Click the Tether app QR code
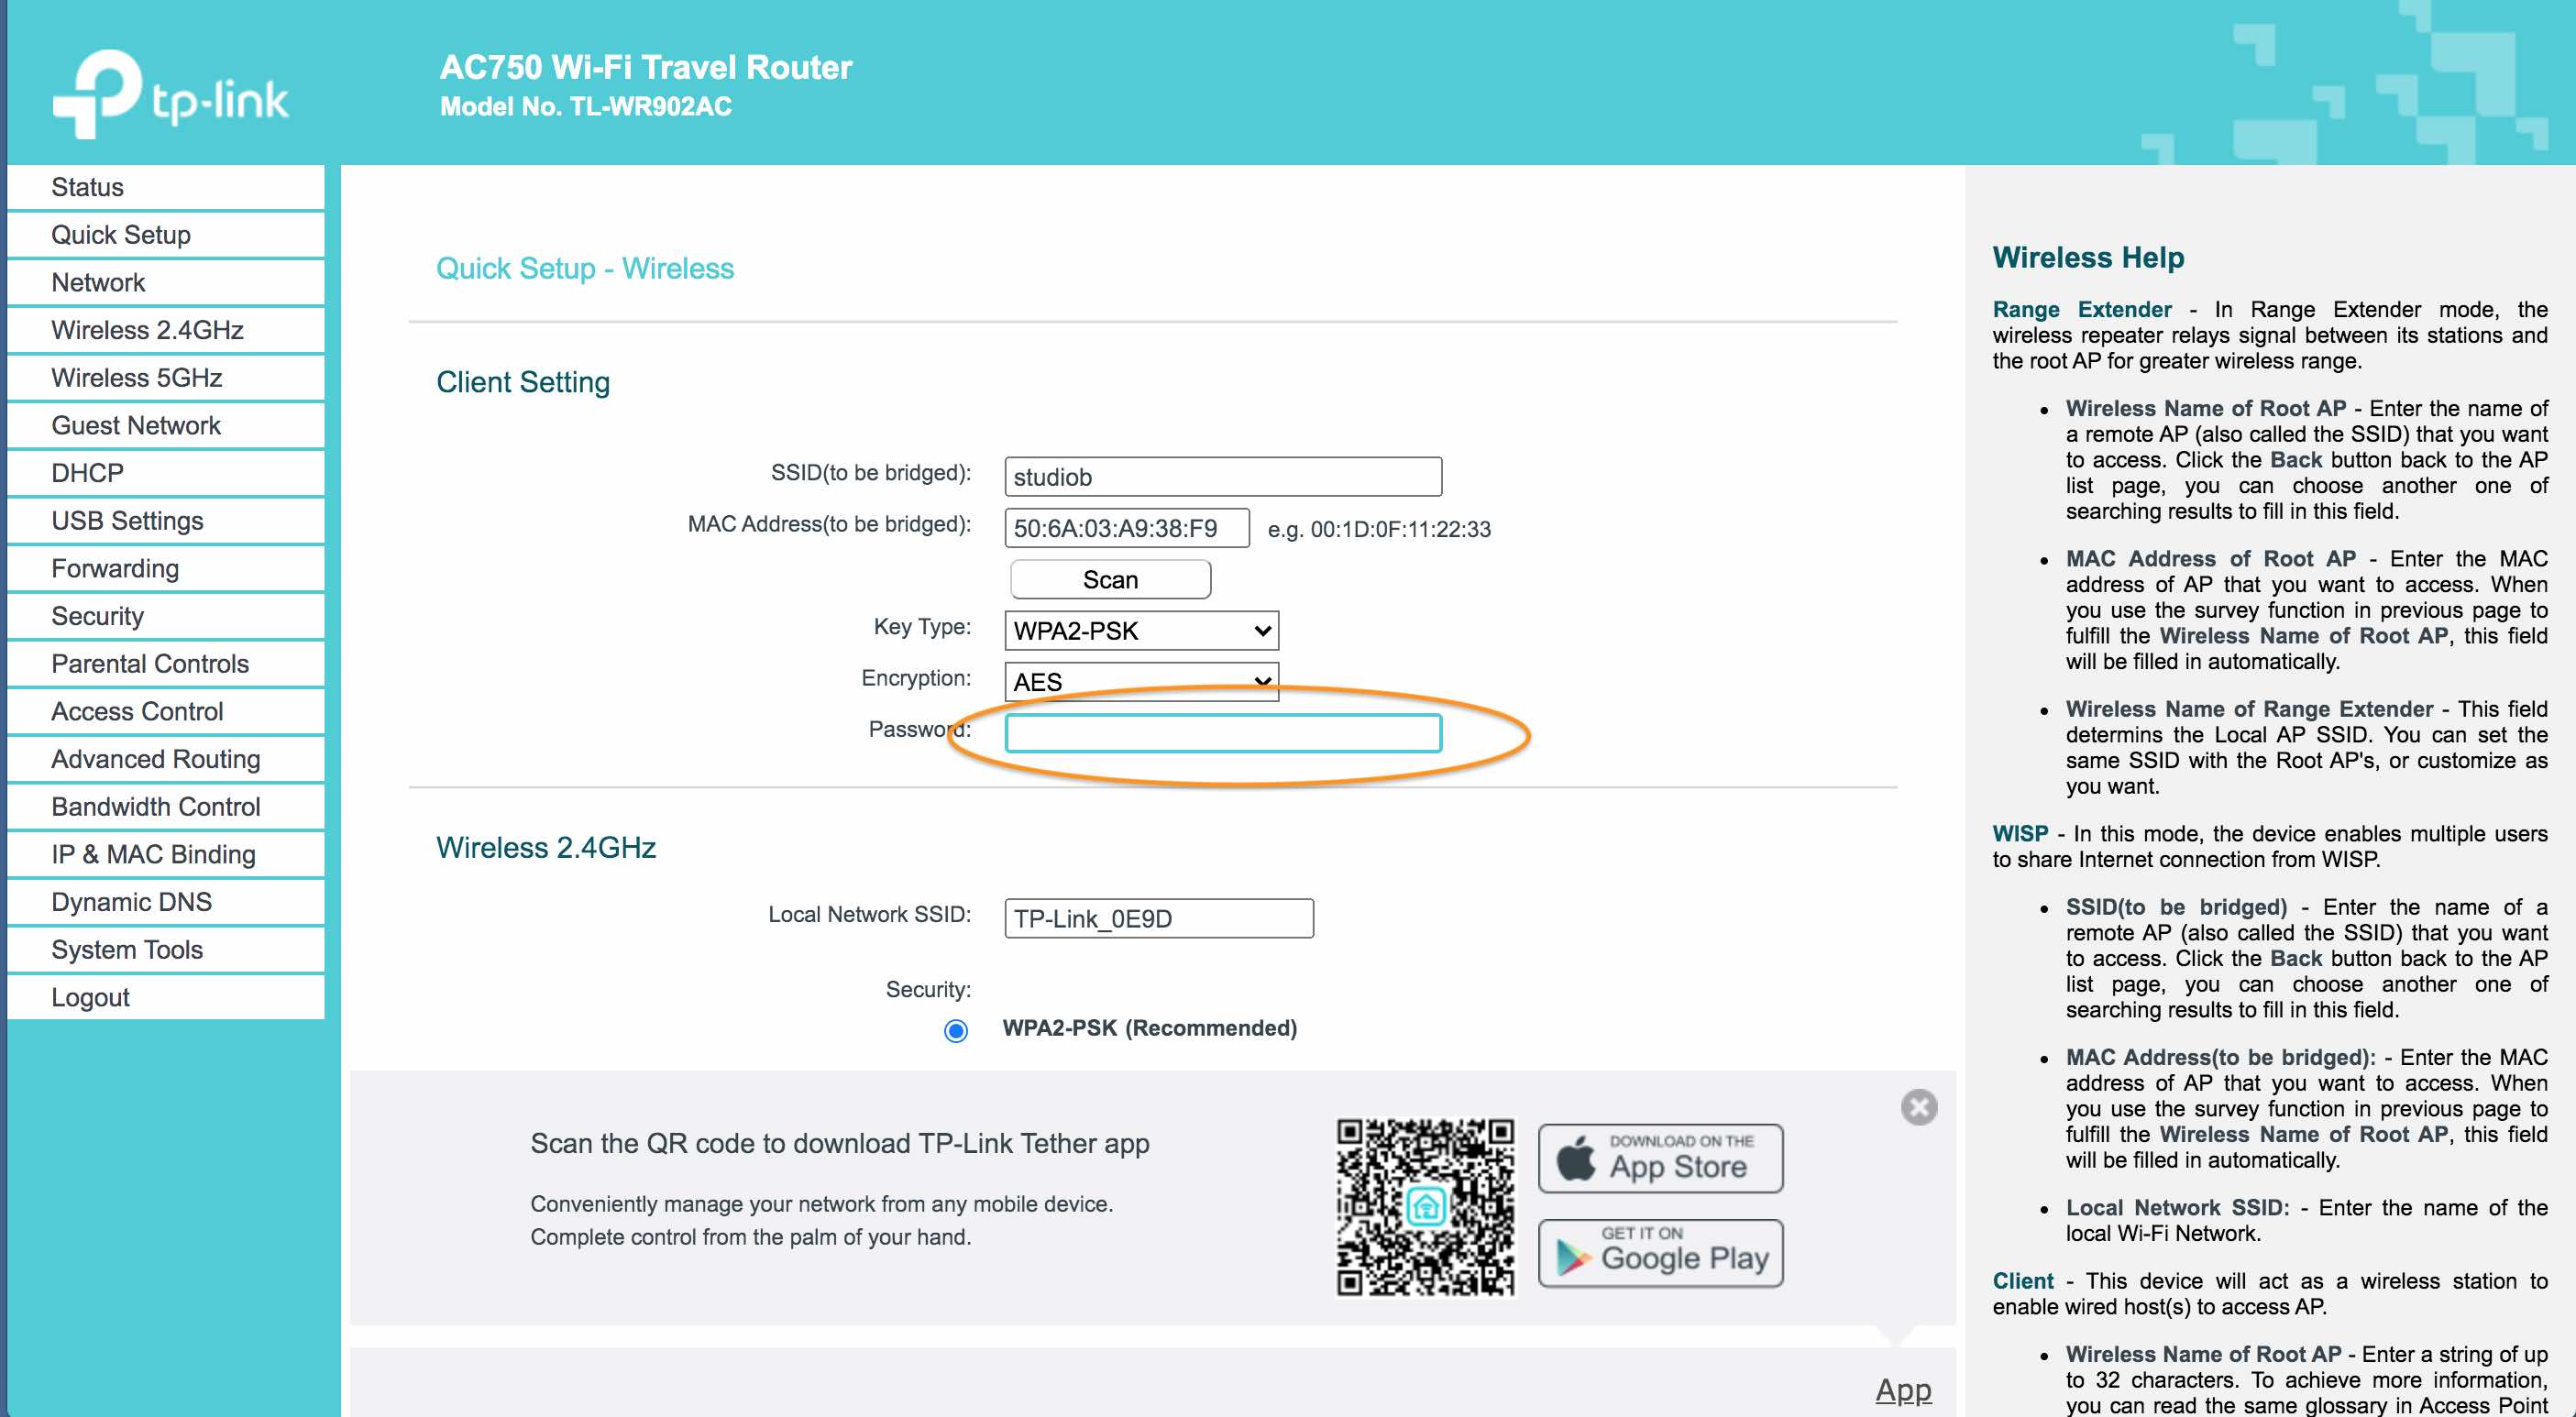This screenshot has height=1417, width=2576. coord(1425,1207)
